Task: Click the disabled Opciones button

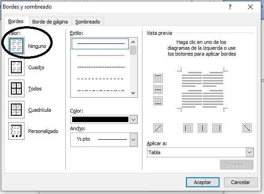Action: point(236,165)
